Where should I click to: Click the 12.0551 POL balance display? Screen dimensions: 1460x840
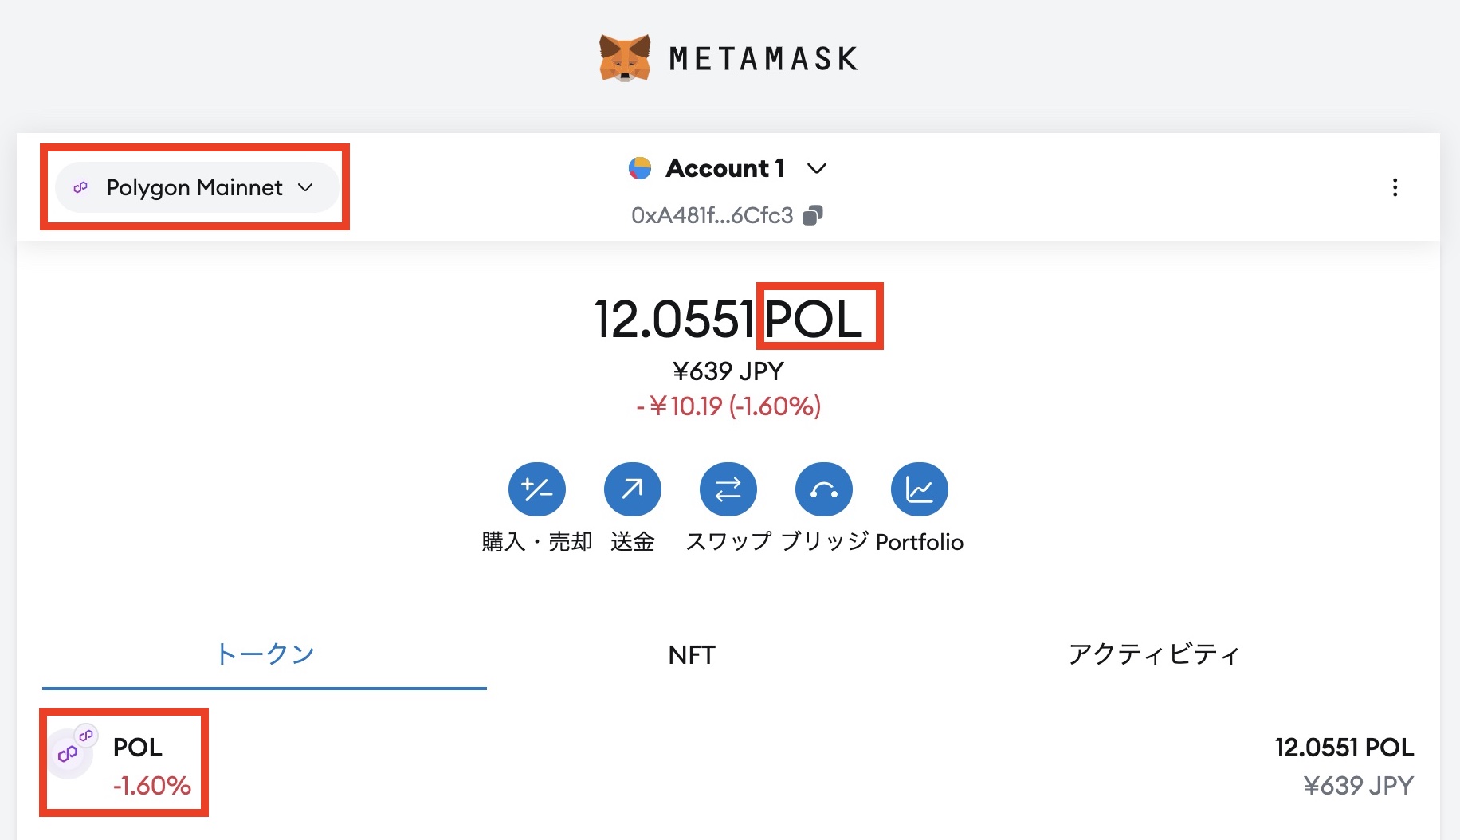tap(728, 317)
